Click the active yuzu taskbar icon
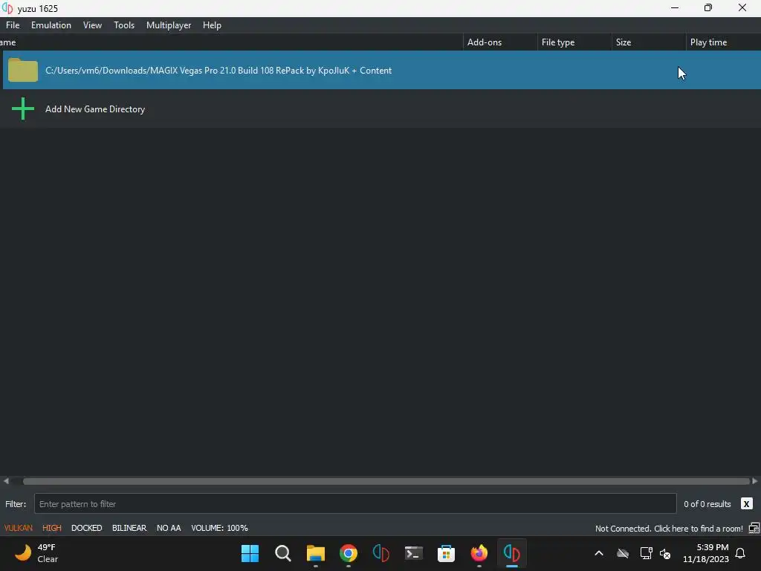761x571 pixels. pyautogui.click(x=511, y=553)
